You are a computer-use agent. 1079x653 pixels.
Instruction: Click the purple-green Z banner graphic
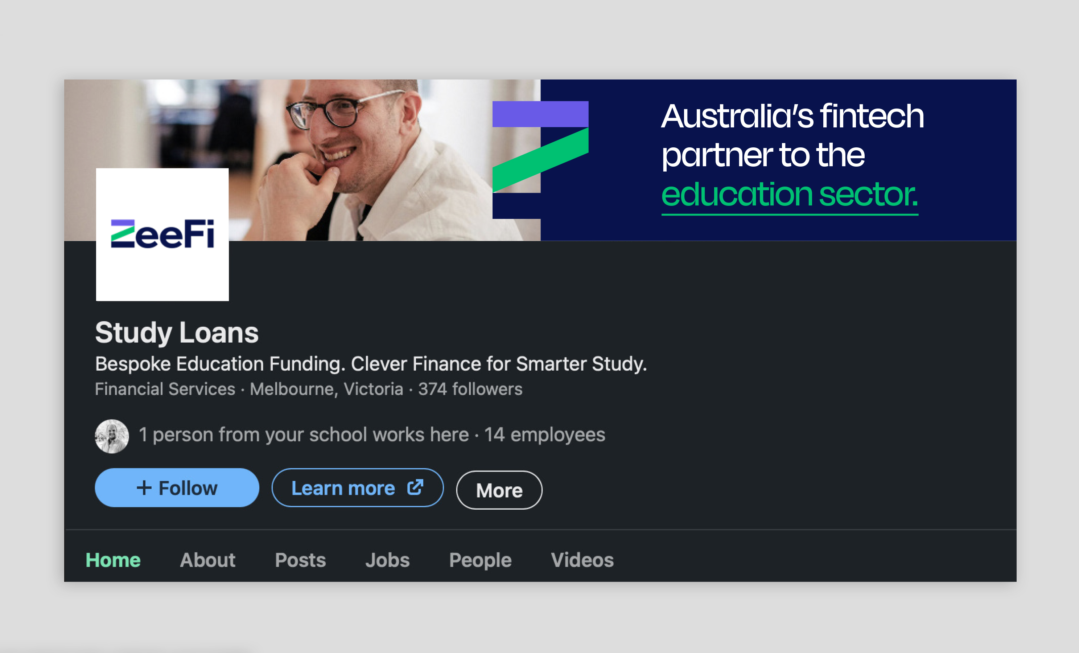[540, 160]
